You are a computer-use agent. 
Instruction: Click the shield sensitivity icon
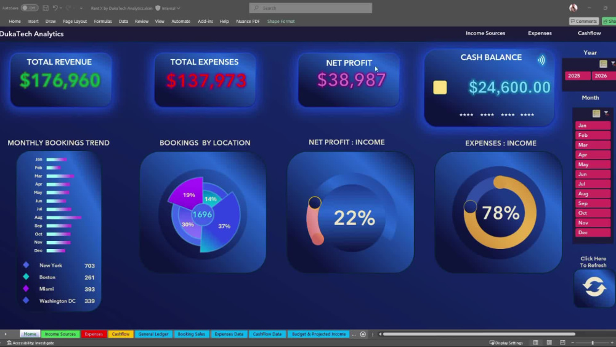click(158, 8)
